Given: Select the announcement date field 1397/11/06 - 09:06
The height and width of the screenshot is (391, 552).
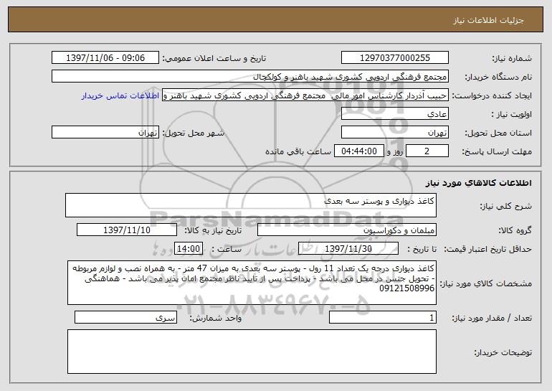Looking at the screenshot, I should pos(105,58).
